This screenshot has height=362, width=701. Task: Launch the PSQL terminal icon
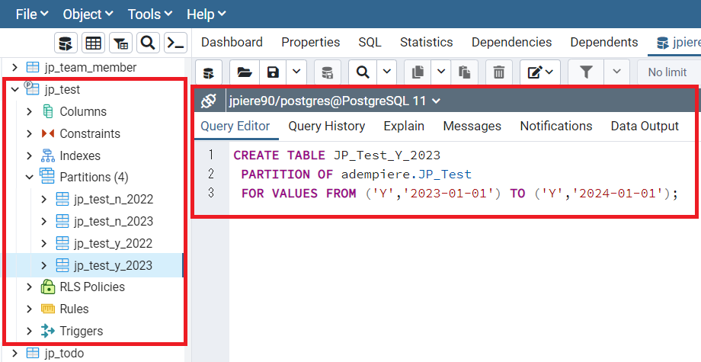point(175,43)
